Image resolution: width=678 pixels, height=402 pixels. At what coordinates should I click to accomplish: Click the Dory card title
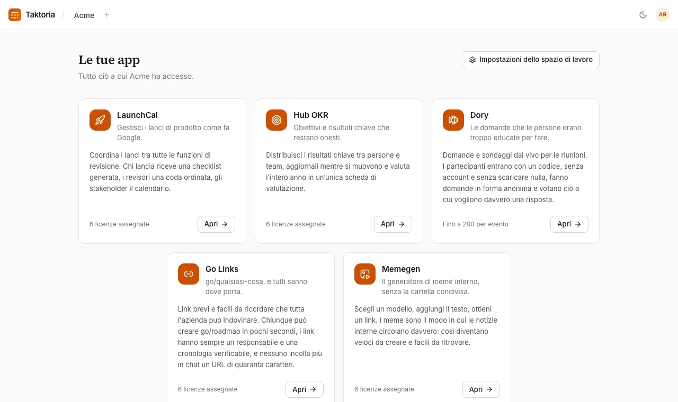[479, 115]
